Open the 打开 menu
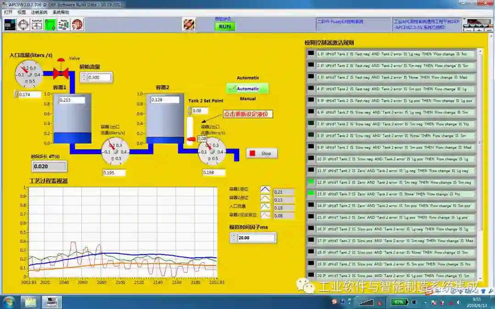The height and width of the screenshot is (309, 495). click(x=8, y=12)
